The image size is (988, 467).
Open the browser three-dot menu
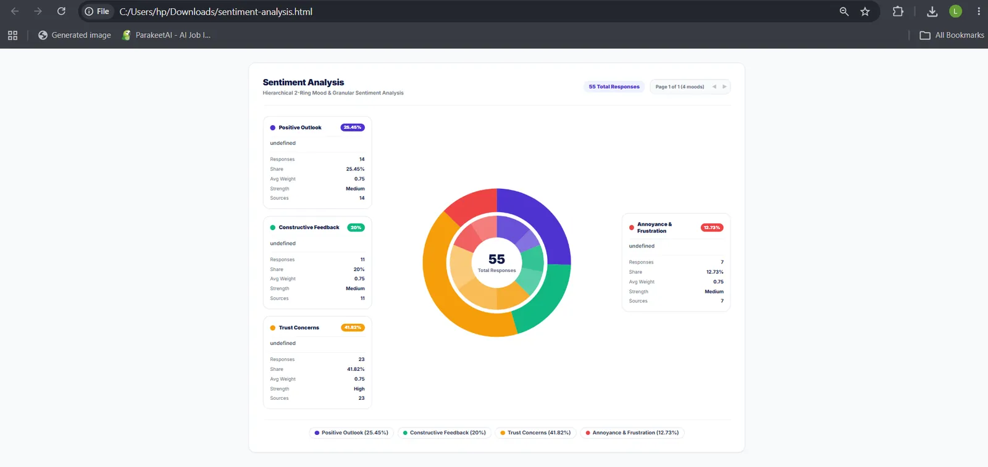click(979, 11)
